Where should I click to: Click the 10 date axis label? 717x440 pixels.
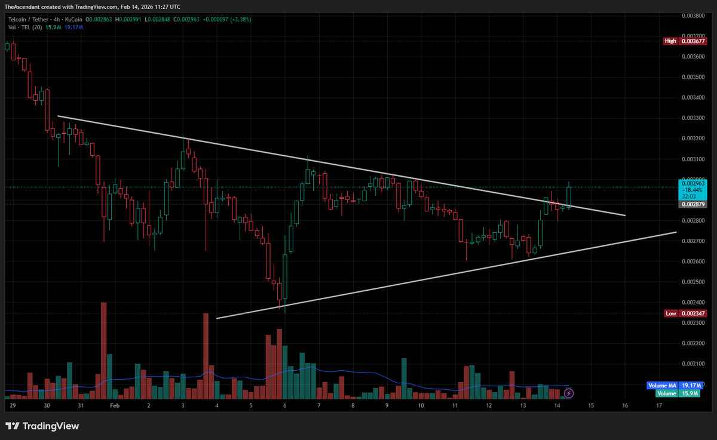(421, 405)
